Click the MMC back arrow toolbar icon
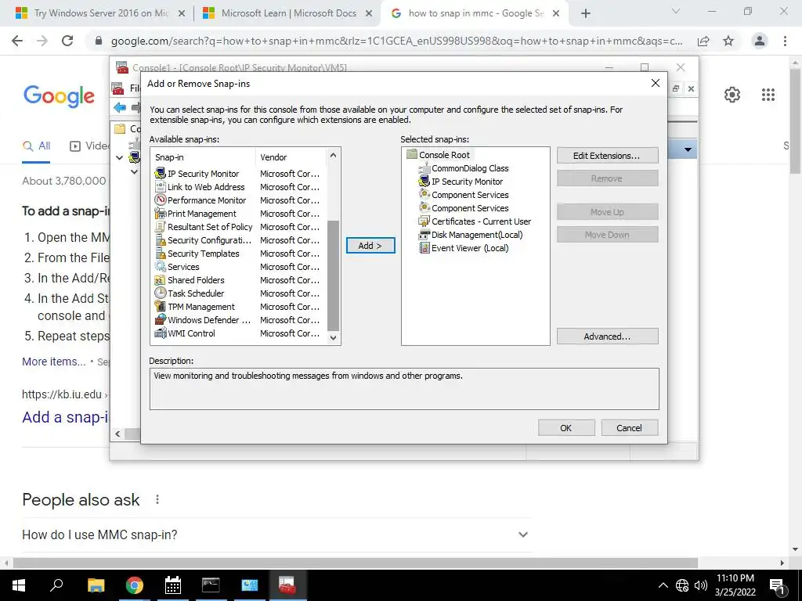Image resolution: width=802 pixels, height=601 pixels. [120, 107]
